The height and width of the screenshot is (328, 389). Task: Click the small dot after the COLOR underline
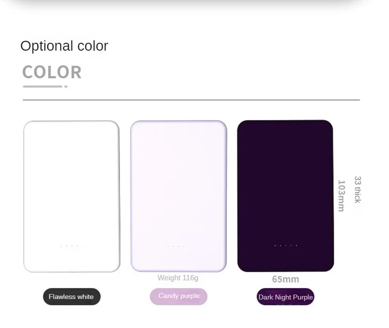[65, 87]
